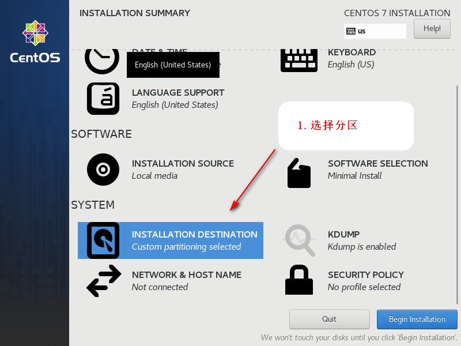This screenshot has height=346, width=461.
Task: Click 'Kdump is enabled' text
Action: click(x=362, y=247)
